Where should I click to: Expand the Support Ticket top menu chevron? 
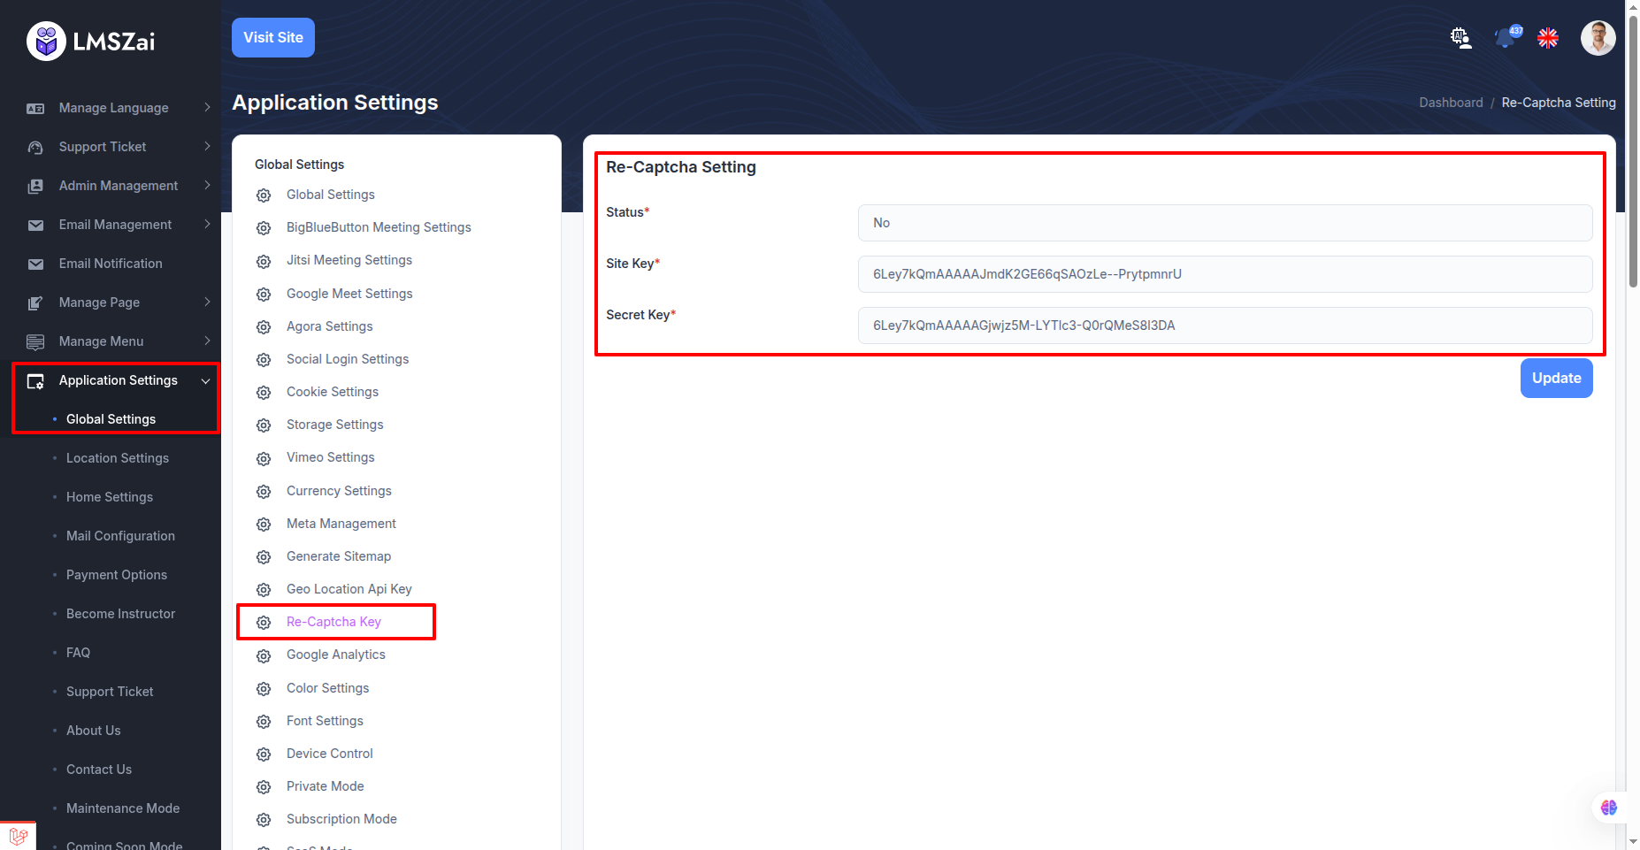pyautogui.click(x=207, y=146)
